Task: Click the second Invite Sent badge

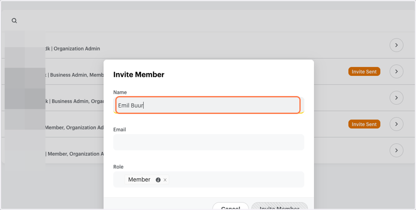Action: 364,124
